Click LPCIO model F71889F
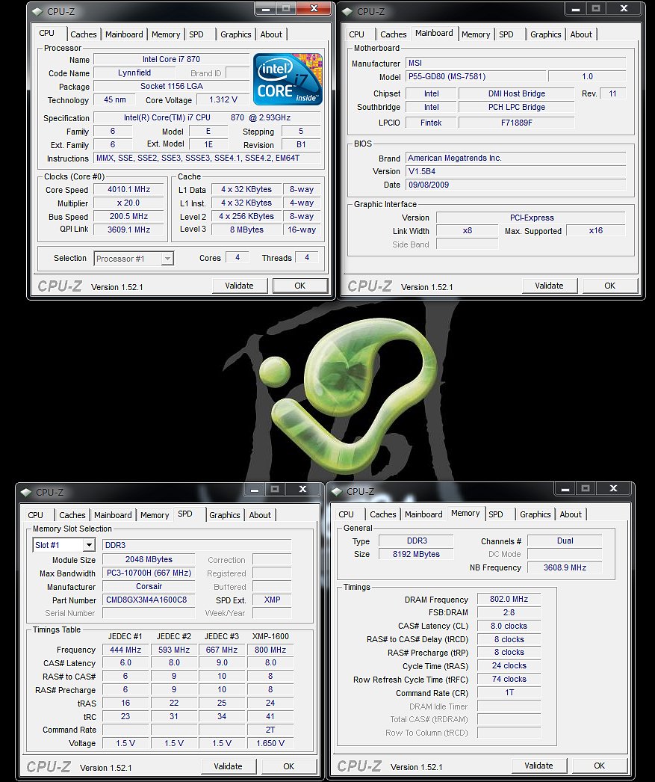 pyautogui.click(x=517, y=123)
